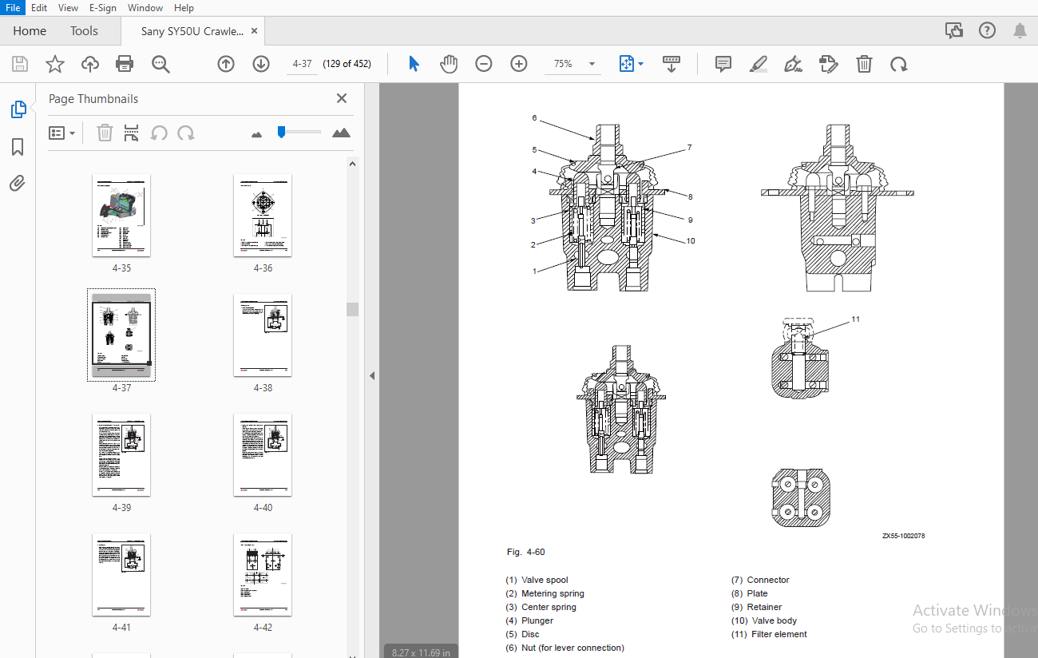Viewport: 1038px width, 658px height.
Task: Rotate page with toolbar rotate icon
Action: (x=899, y=64)
